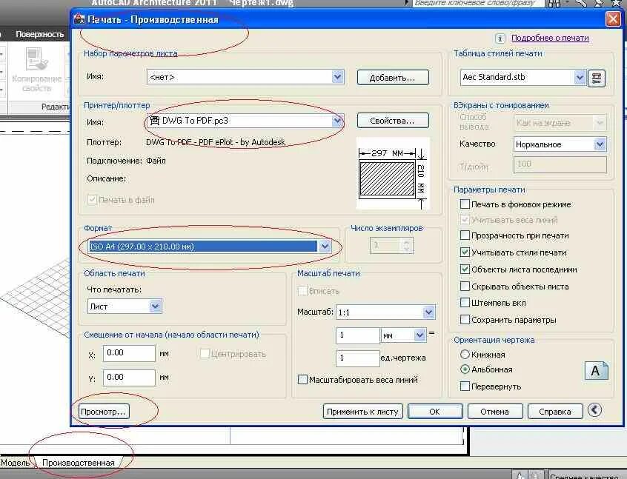627x479 pixels.
Task: Enable Печать в фоновом режиме checkbox
Action: tap(465, 204)
